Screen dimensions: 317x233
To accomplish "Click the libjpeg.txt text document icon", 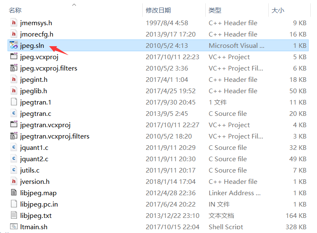I will pos(13,216).
